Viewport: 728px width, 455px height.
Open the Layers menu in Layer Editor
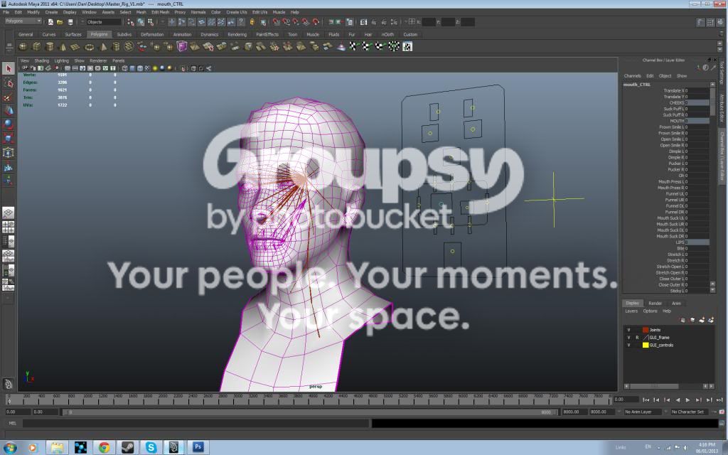click(631, 311)
